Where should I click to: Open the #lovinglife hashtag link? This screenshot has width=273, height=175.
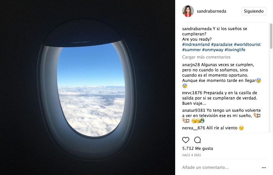235,50
